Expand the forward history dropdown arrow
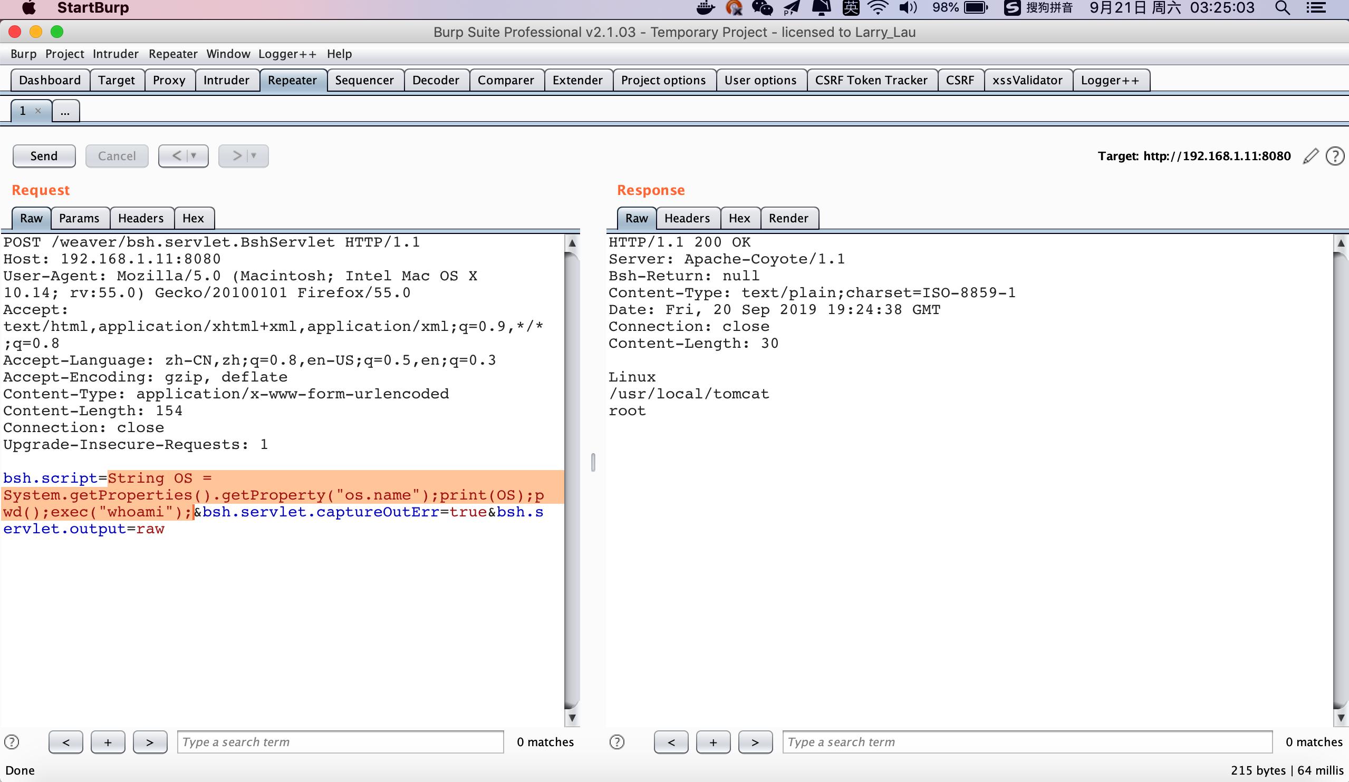 point(254,156)
